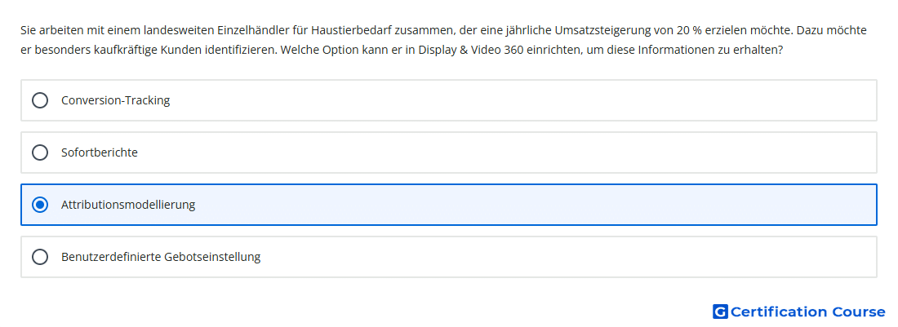Click empty space in Conversion-Tracking answer box

[515, 100]
